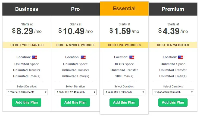Screen dimensions: 200x116
Task: Add the Essential plan
Action: coord(124,102)
